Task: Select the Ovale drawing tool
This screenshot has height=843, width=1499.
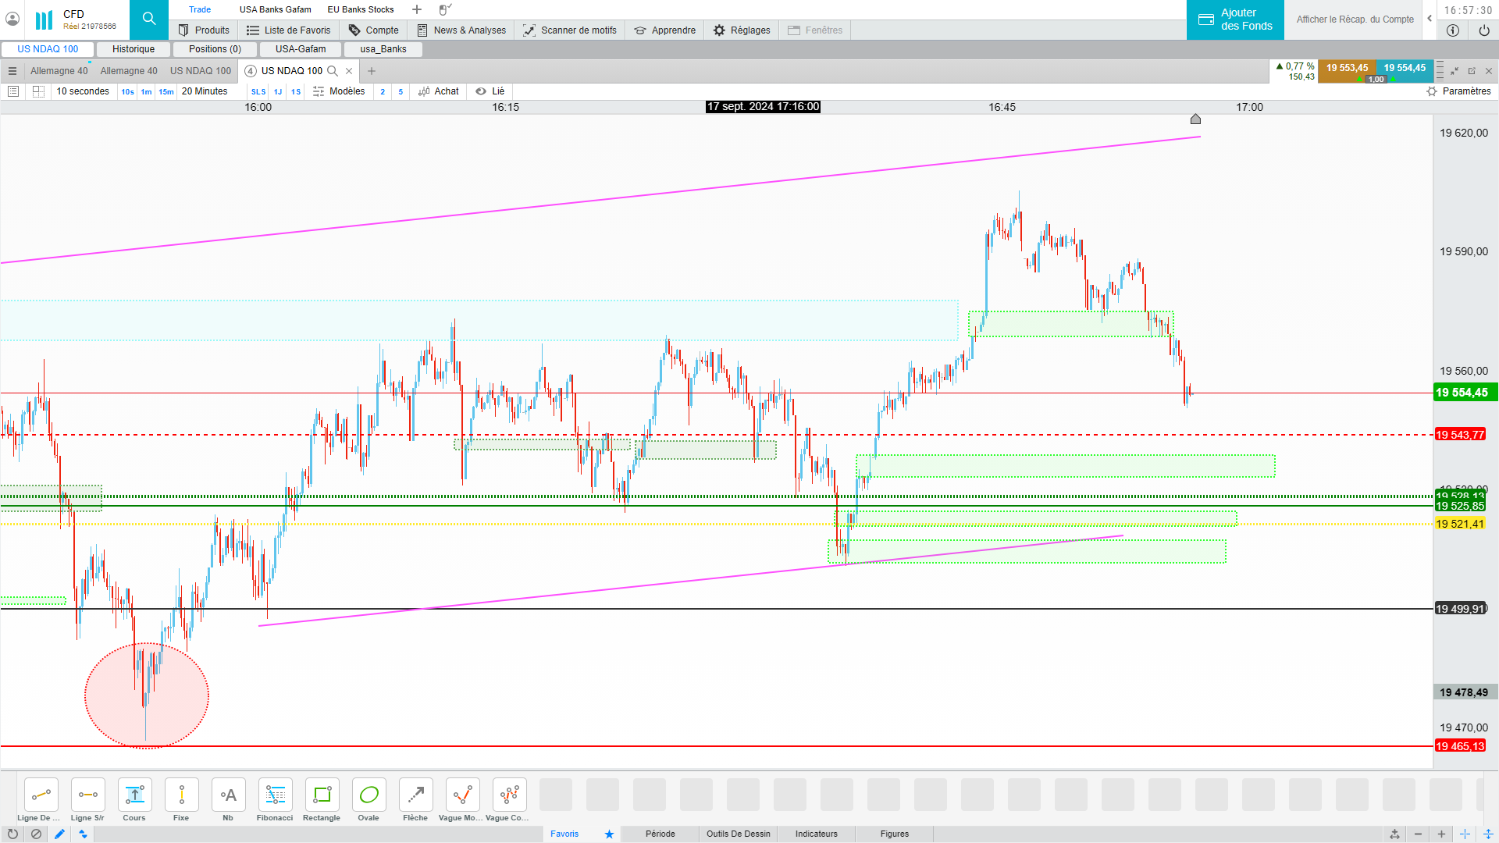Action: point(369,795)
